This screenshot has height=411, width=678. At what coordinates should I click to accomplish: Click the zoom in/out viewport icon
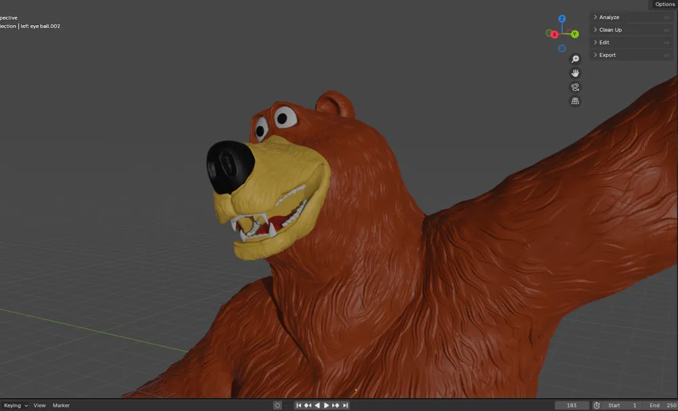coord(575,59)
